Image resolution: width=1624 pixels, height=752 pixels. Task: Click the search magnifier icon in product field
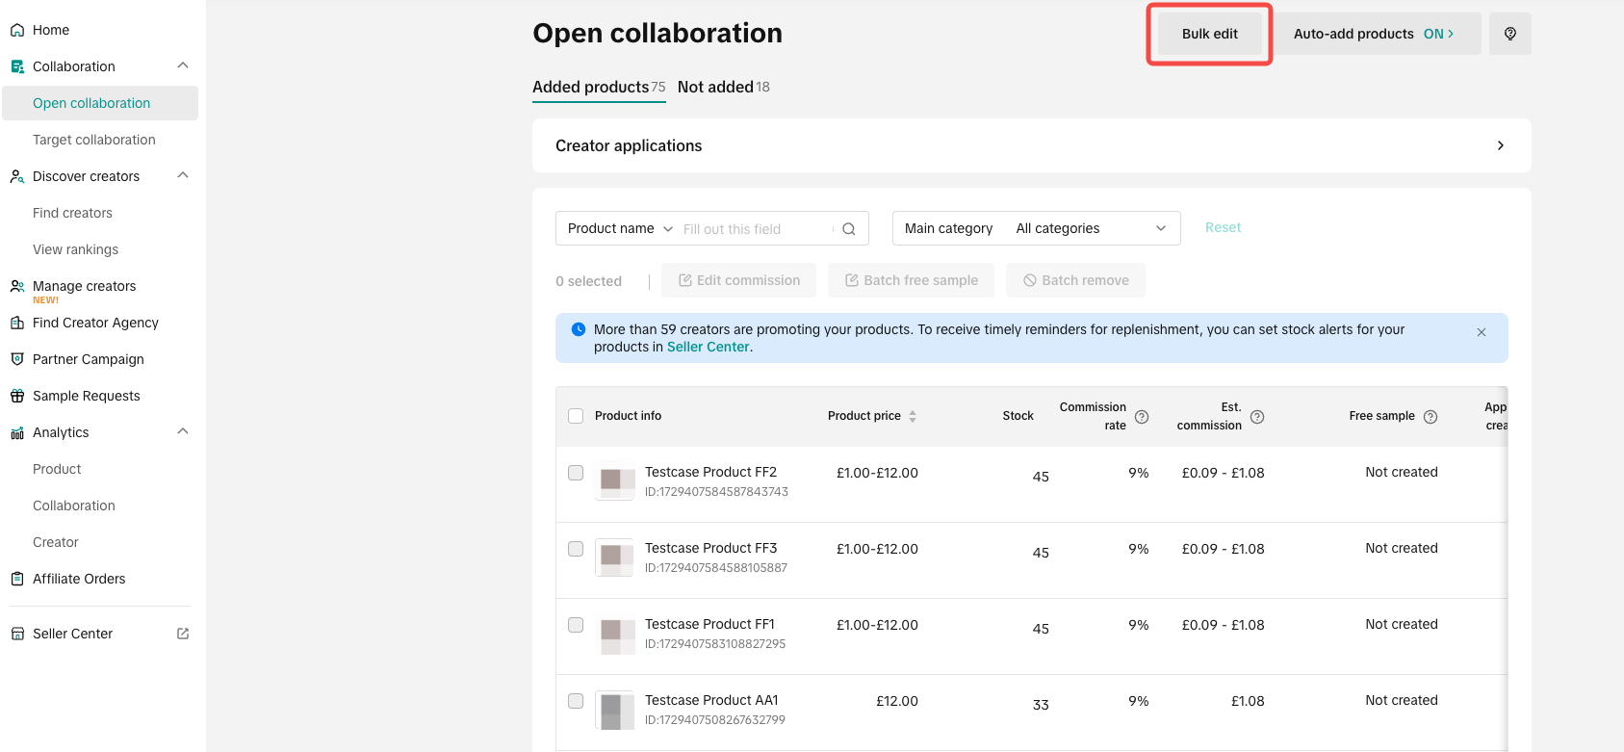[x=848, y=229]
